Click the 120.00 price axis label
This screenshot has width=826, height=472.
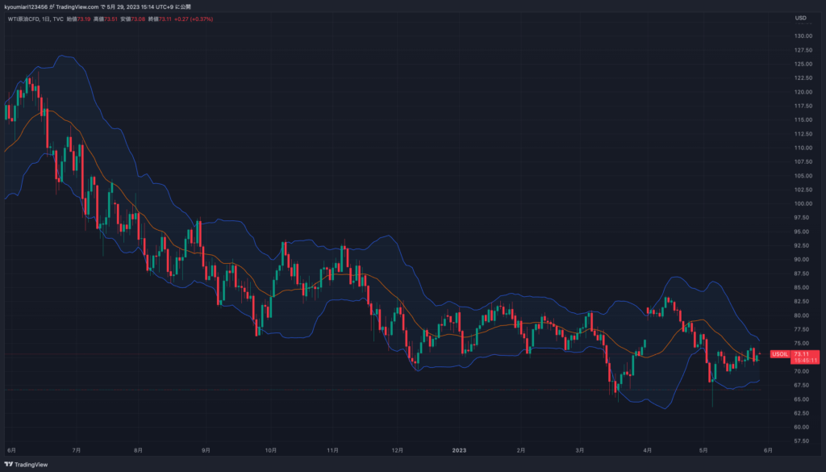803,92
